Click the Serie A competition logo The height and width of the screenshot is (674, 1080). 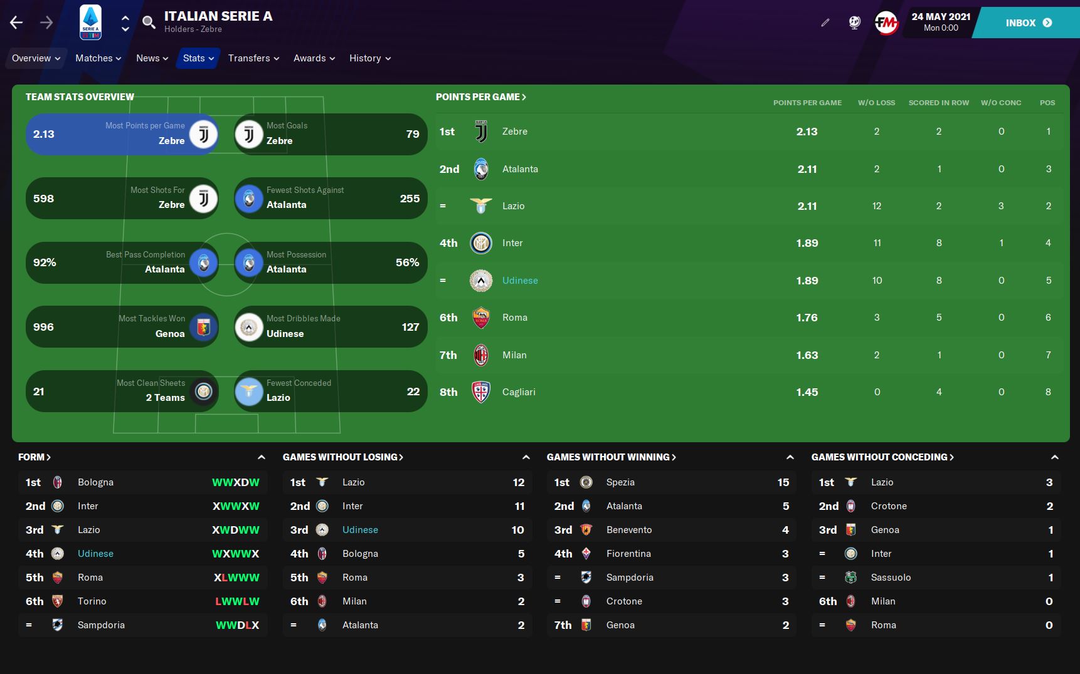[90, 23]
